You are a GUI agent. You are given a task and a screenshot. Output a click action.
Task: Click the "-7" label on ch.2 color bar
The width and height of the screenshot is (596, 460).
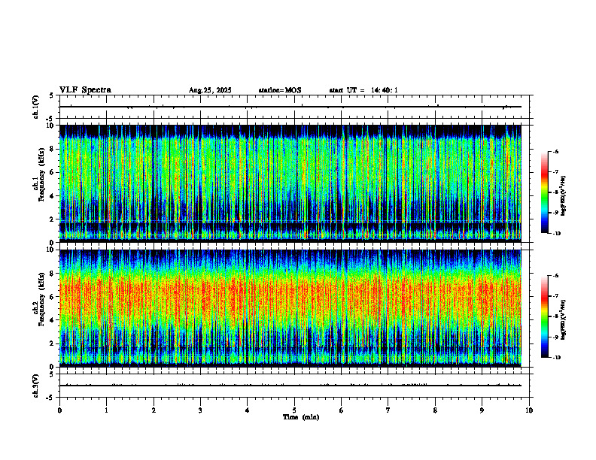pos(555,296)
